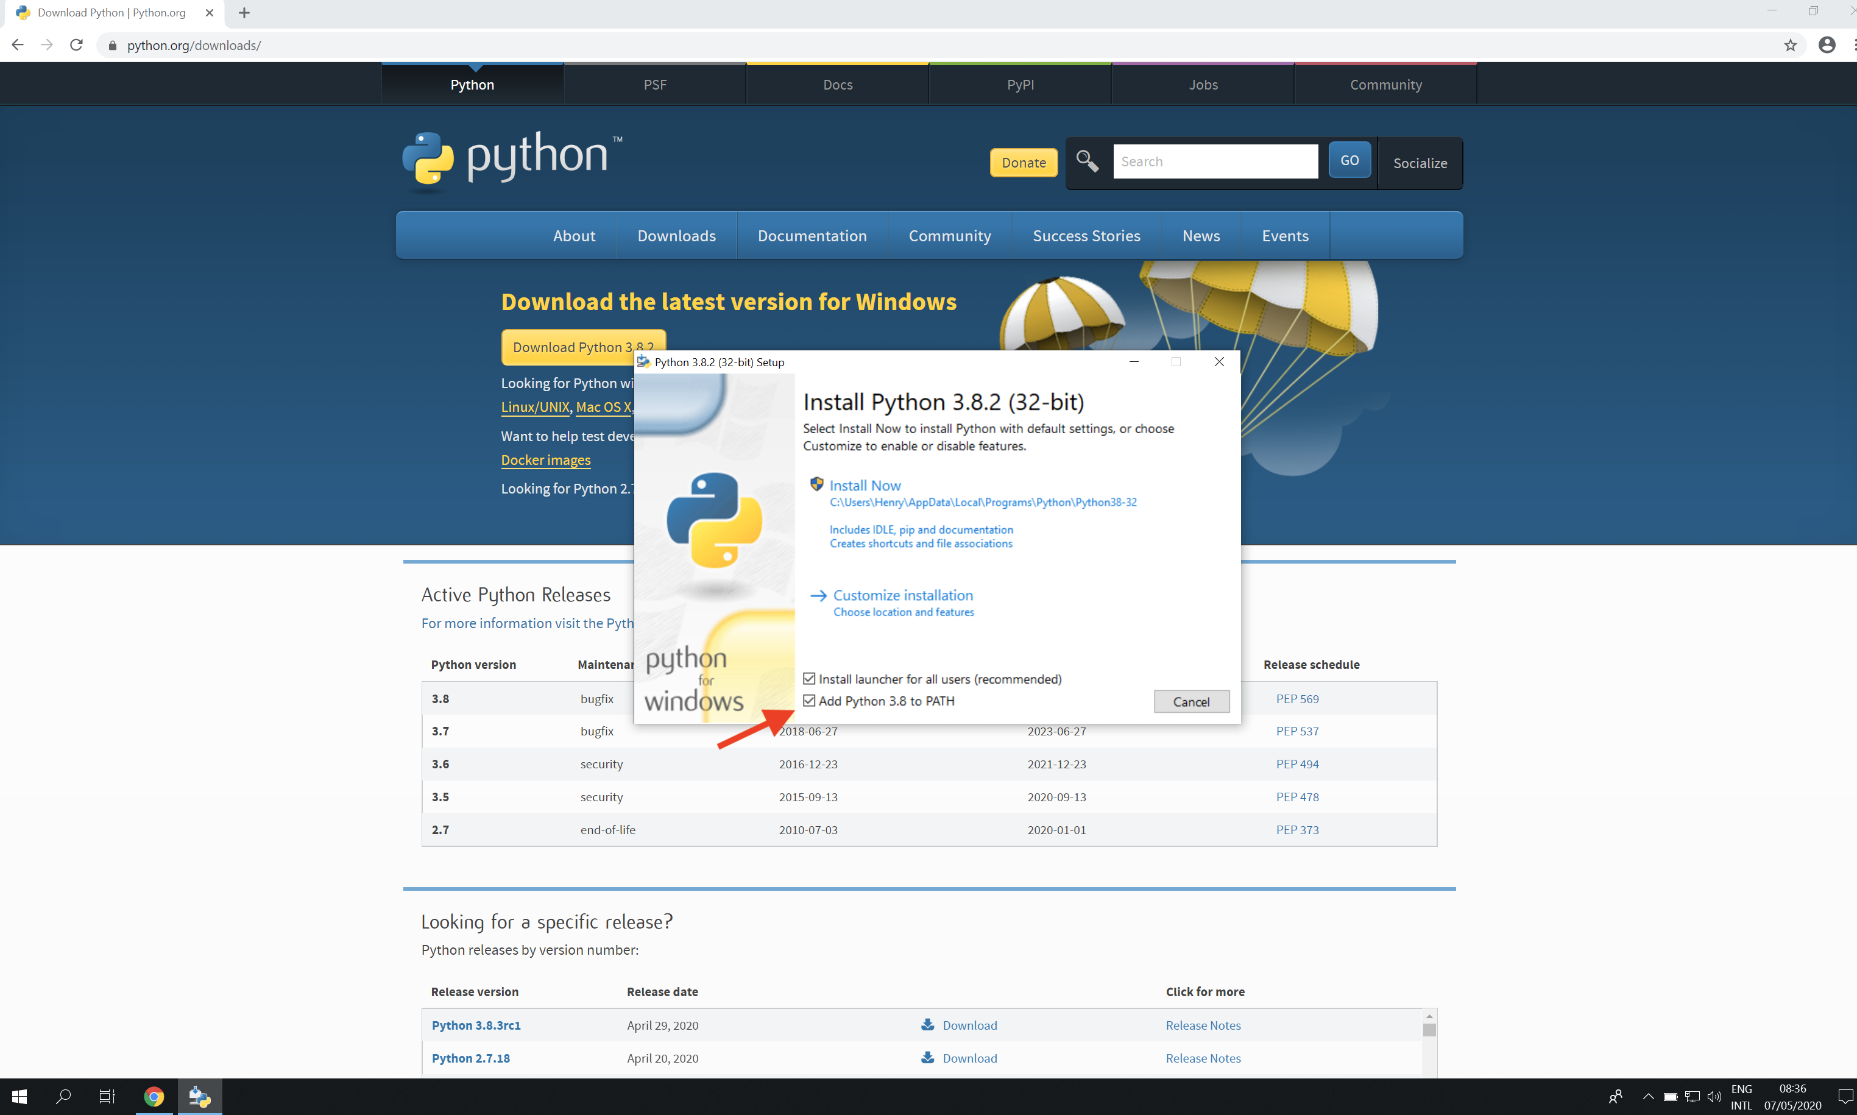
Task: Open the Linux/UNIX download link
Action: (535, 407)
